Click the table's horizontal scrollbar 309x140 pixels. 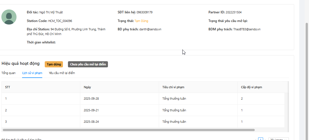coord(129,130)
